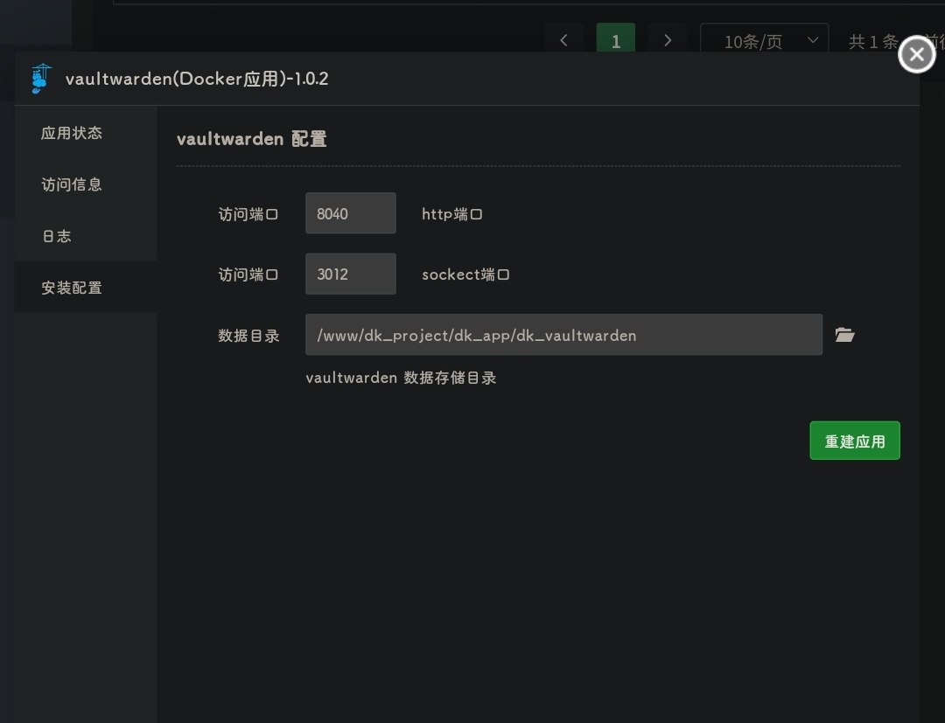
Task: Click the chevron inside the 10条/页 selector
Action: click(813, 40)
